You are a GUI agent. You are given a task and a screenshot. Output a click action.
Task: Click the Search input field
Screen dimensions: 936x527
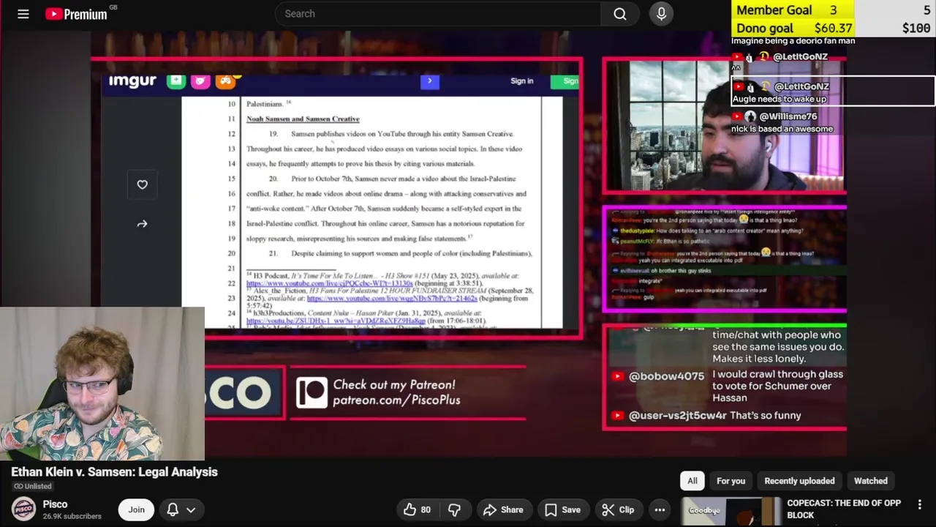pos(438,14)
